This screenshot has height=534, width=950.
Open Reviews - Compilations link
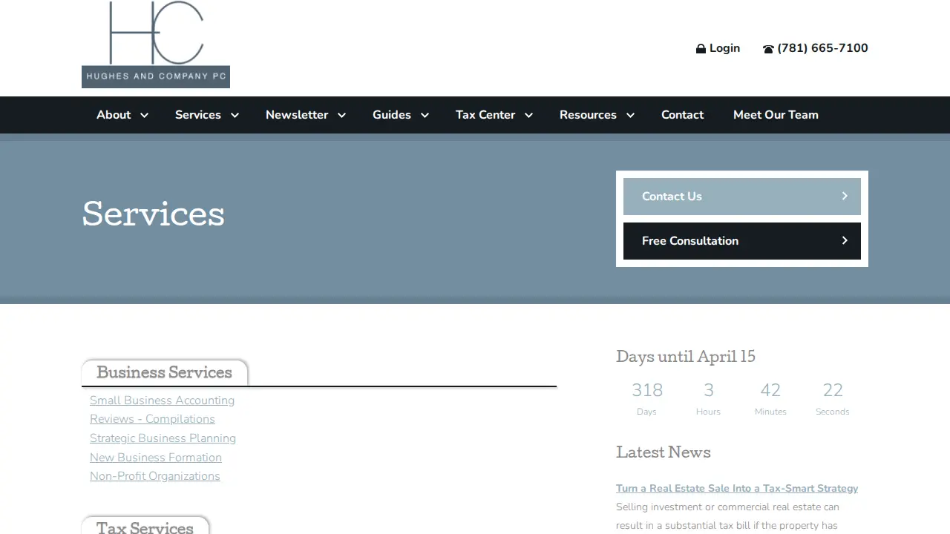[x=152, y=419]
